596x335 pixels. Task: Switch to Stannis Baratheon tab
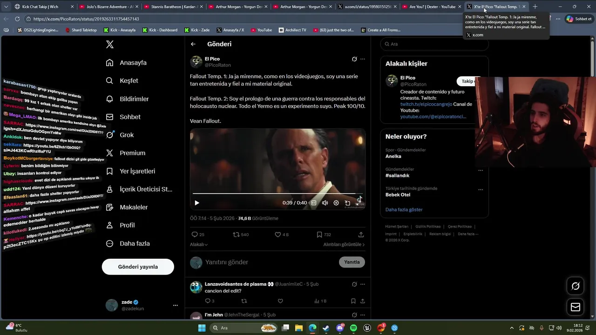tap(173, 7)
